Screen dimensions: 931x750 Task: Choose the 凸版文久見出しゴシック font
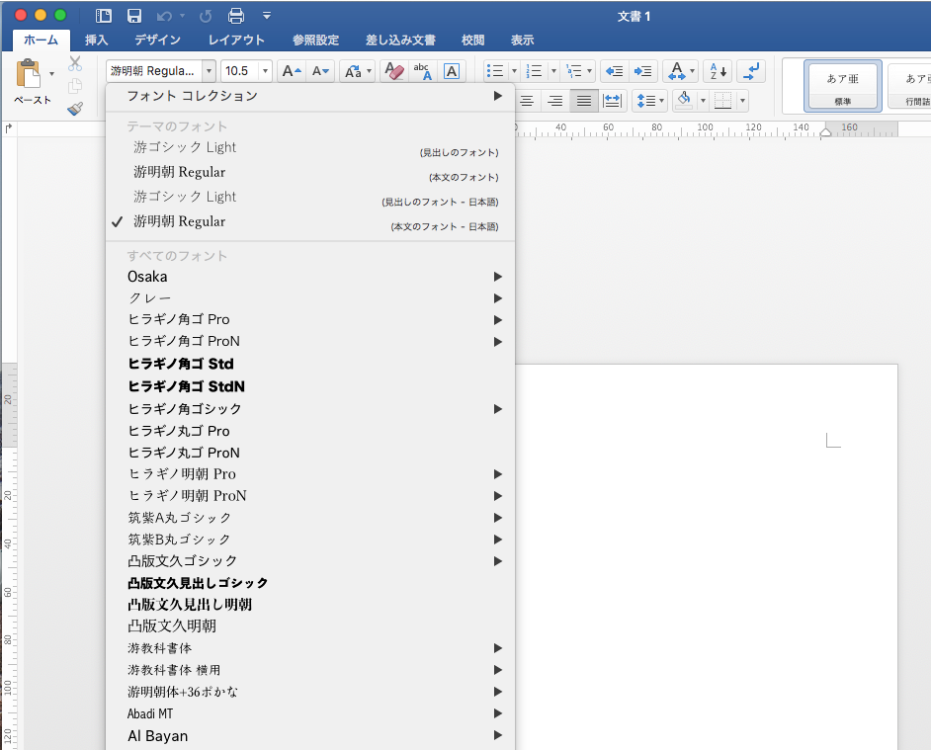pyautogui.click(x=310, y=583)
